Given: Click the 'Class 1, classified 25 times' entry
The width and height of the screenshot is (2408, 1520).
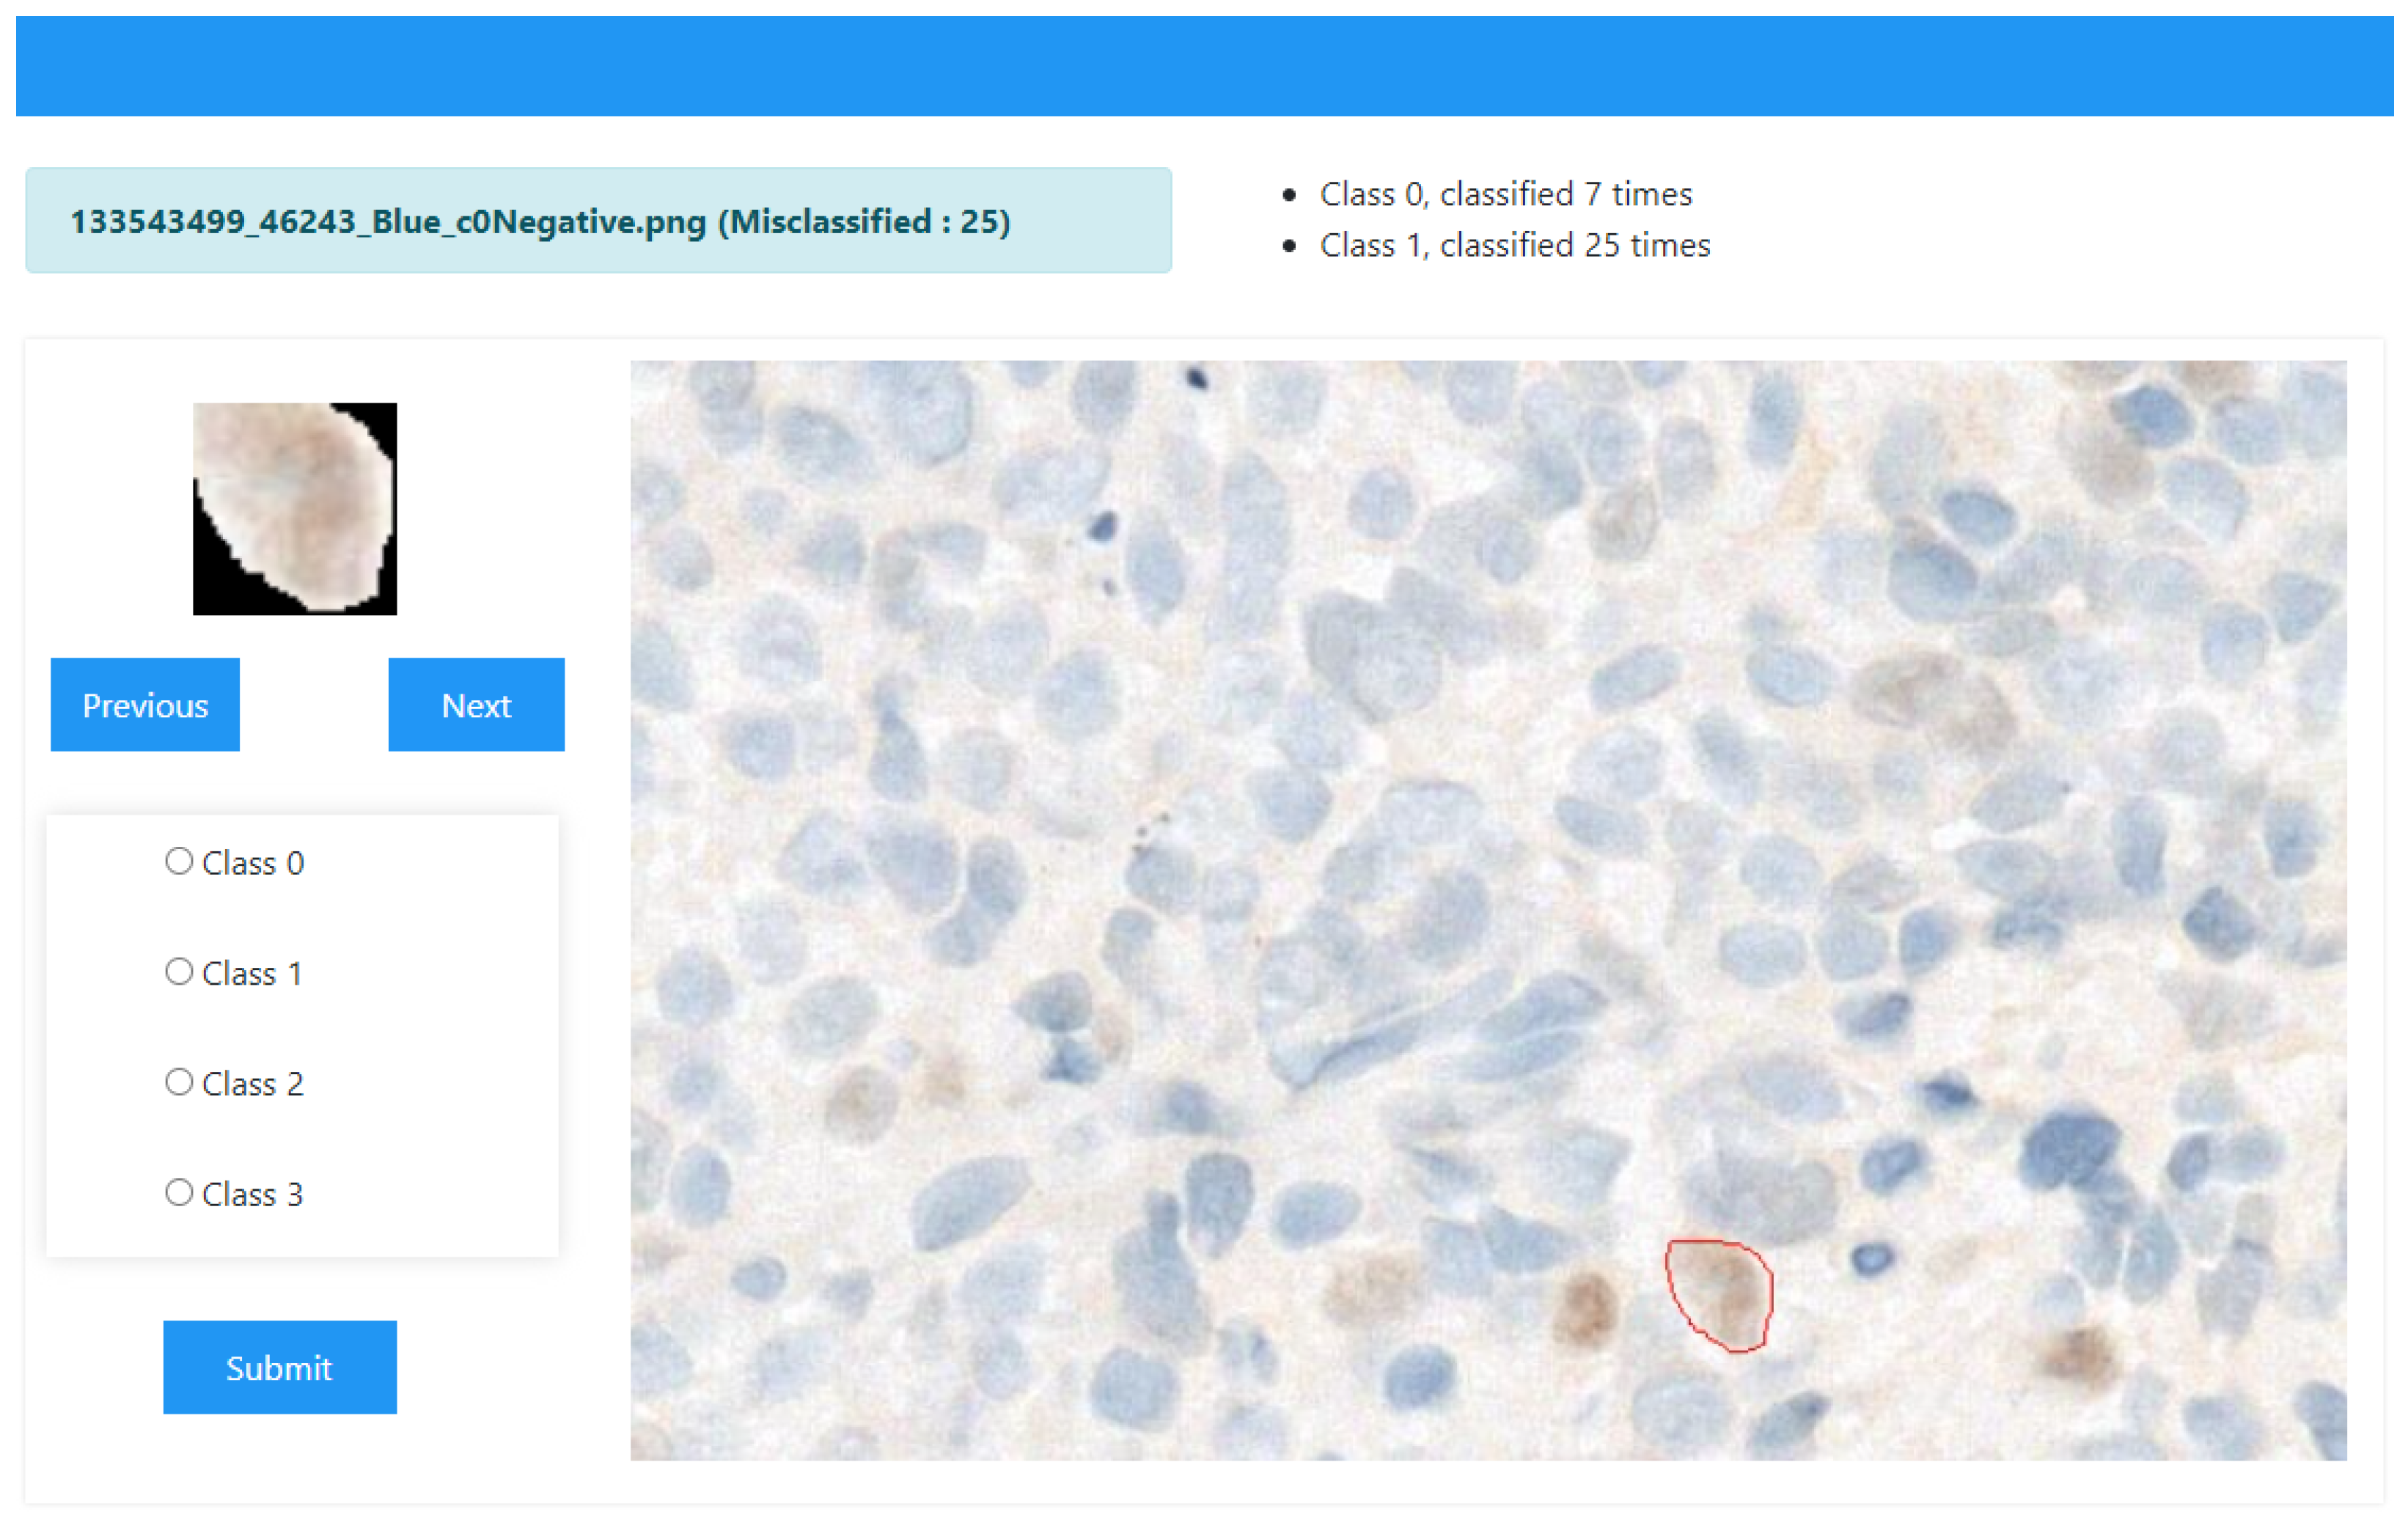Looking at the screenshot, I should pyautogui.click(x=1514, y=245).
